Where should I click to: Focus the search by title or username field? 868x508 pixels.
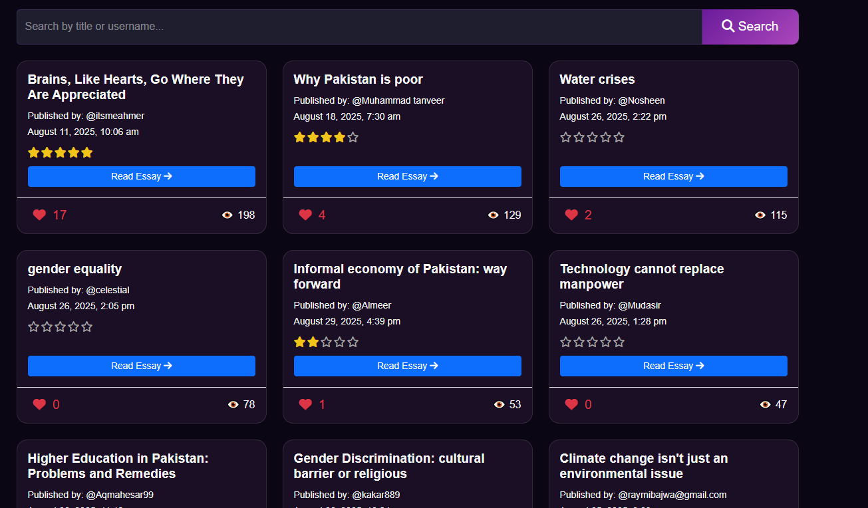click(359, 27)
